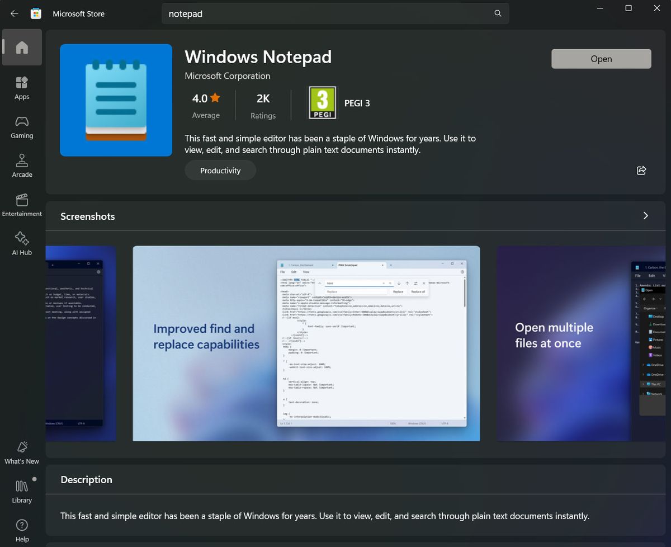View the 2K Ratings details
This screenshot has height=547, width=671.
pyautogui.click(x=263, y=106)
